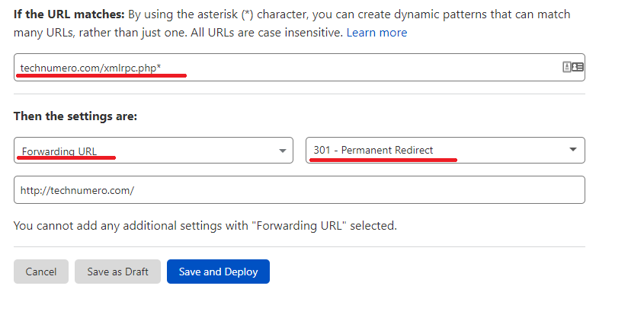
Task: Open the Forwarding URL setting dropdown
Action: point(154,150)
